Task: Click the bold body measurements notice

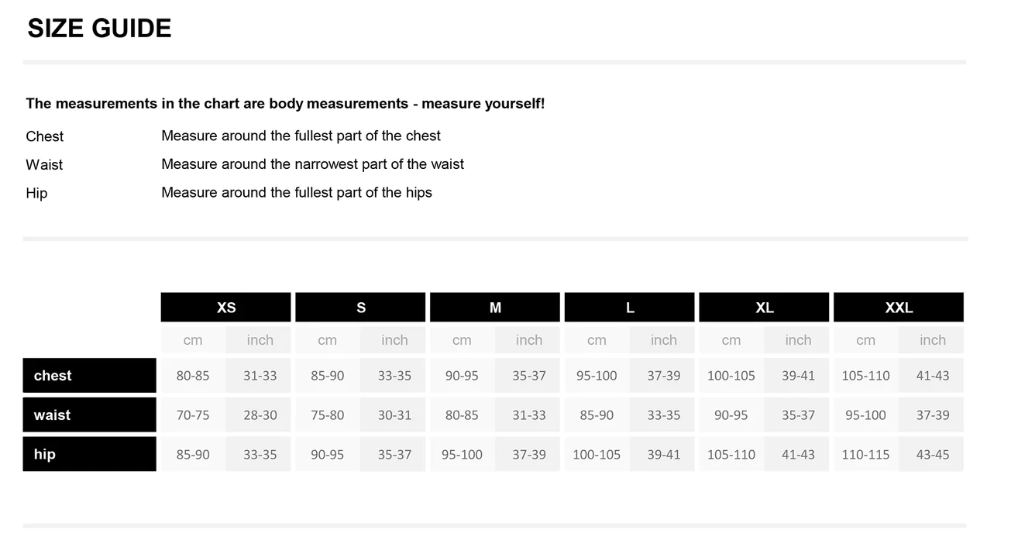Action: tap(285, 104)
